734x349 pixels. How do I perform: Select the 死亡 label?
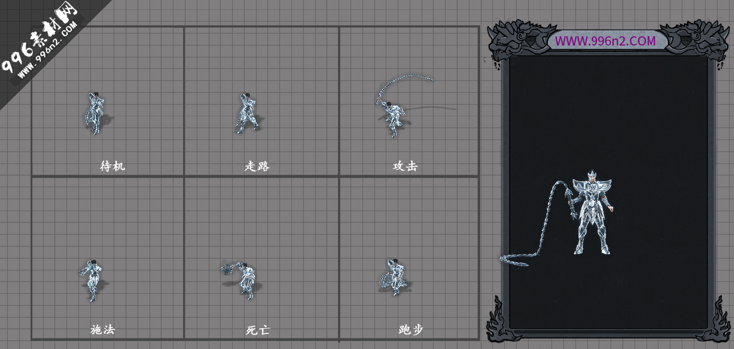(257, 331)
